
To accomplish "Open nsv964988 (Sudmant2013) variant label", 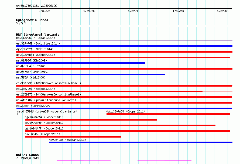I will 67,140.
